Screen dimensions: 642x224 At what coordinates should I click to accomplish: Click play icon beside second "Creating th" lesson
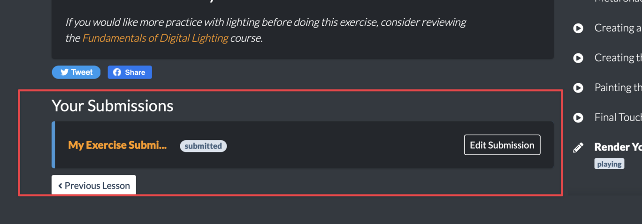[x=578, y=58]
